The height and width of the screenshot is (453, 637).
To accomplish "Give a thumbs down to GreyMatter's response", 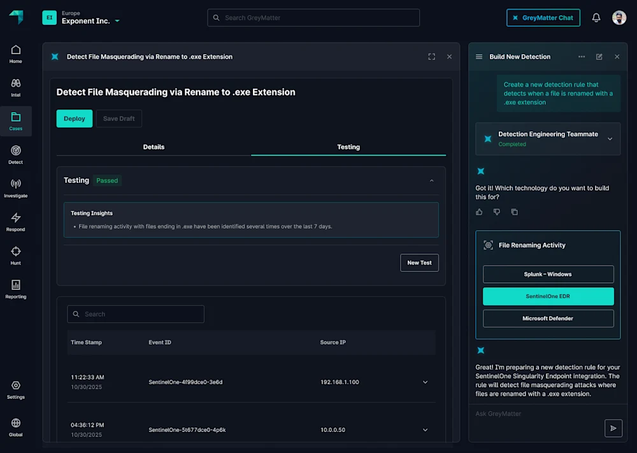I will pos(497,212).
